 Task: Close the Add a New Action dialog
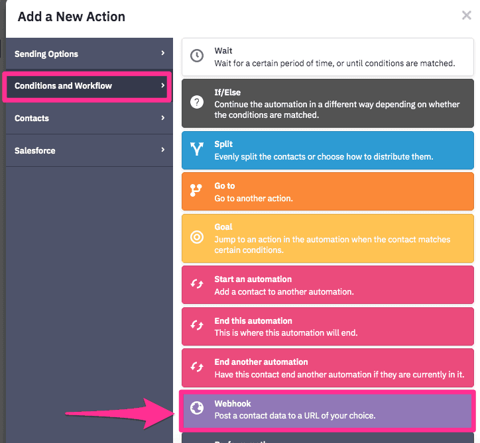point(466,16)
